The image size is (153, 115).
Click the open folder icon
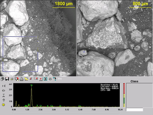click(x=12, y=79)
